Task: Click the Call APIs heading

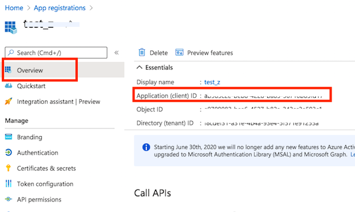Action: click(153, 193)
